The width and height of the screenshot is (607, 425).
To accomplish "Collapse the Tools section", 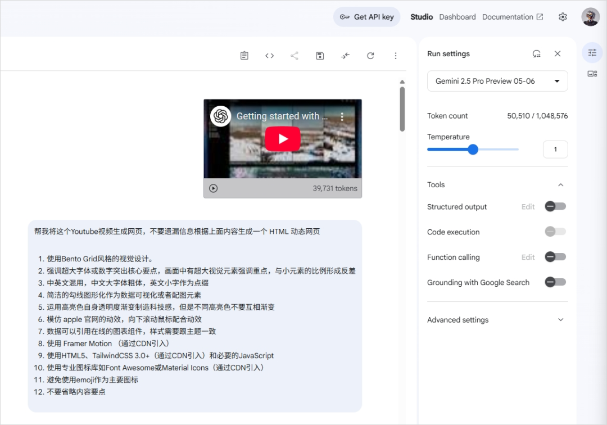I will tap(560, 184).
